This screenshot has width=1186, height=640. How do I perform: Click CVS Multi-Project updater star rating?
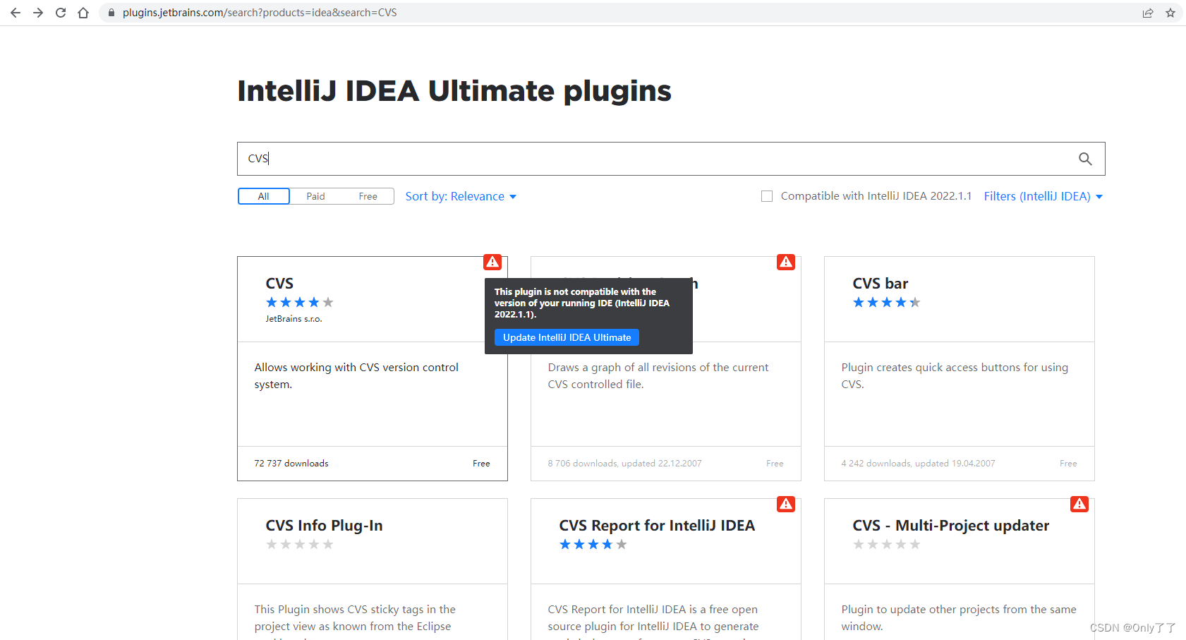click(x=886, y=544)
